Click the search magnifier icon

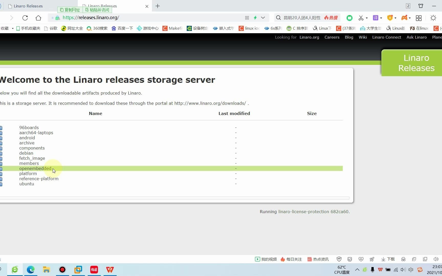(x=278, y=18)
